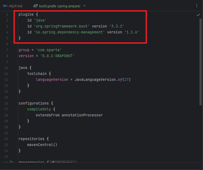This screenshot has height=170, width=203.
Task: Switch to the HELP.md tab
Action: (13, 6)
